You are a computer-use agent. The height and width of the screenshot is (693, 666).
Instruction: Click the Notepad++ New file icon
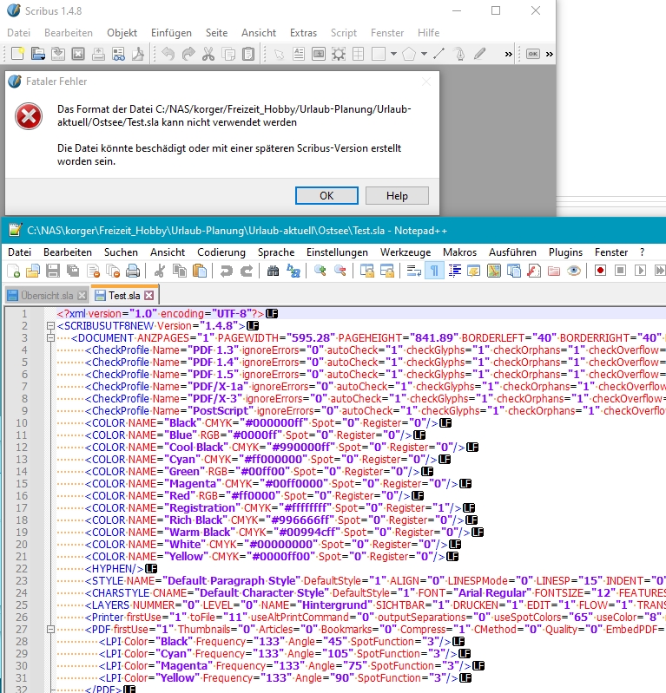(13, 271)
